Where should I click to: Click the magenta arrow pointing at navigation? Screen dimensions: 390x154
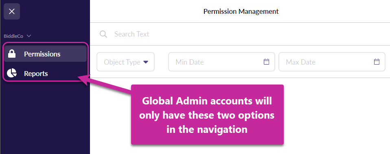click(105, 85)
